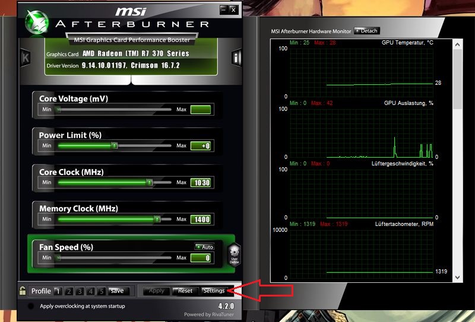Viewport: 475px width, 322px height.
Task: Open the Fan Speed User Define gear
Action: point(235,254)
